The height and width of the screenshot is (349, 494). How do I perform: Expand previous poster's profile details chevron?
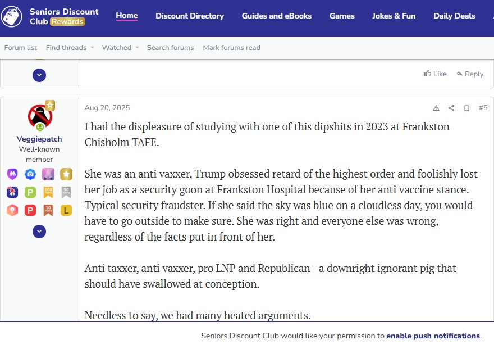tap(39, 75)
